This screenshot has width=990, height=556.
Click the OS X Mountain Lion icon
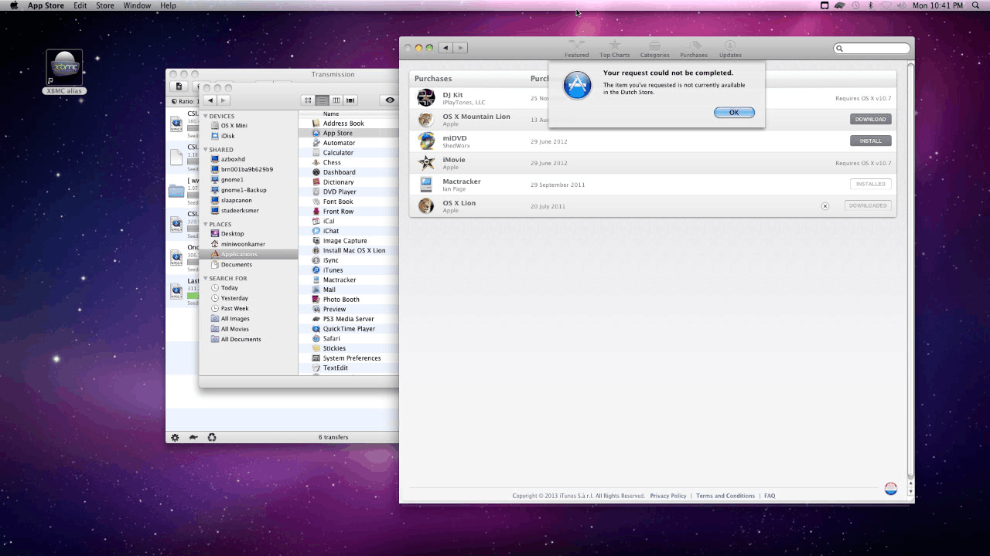tap(426, 119)
